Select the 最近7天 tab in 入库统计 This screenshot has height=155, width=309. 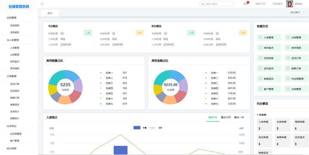point(213,117)
